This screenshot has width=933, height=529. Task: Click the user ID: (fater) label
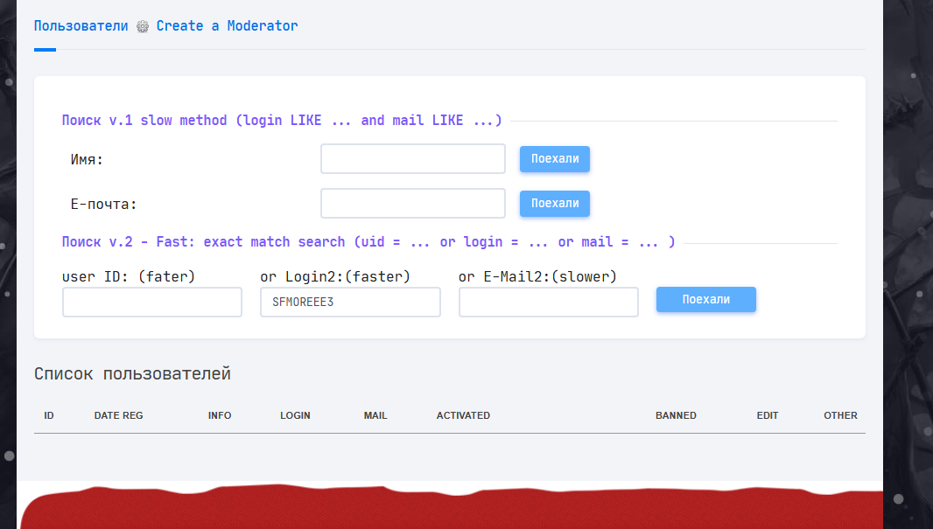click(129, 276)
